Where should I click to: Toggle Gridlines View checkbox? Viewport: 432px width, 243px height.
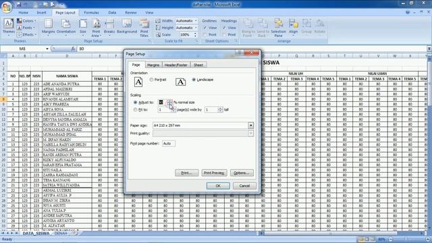pos(205,28)
